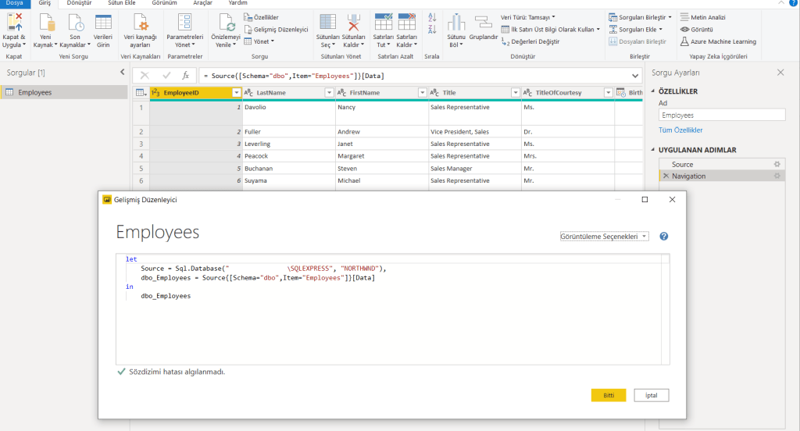Expand Görüntüleme Seçenekleri dropdown
This screenshot has width=800, height=431.
604,236
